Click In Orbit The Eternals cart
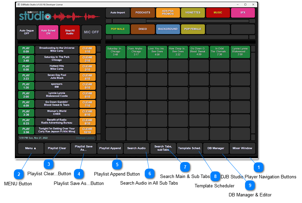302x203 pixels. [220, 52]
